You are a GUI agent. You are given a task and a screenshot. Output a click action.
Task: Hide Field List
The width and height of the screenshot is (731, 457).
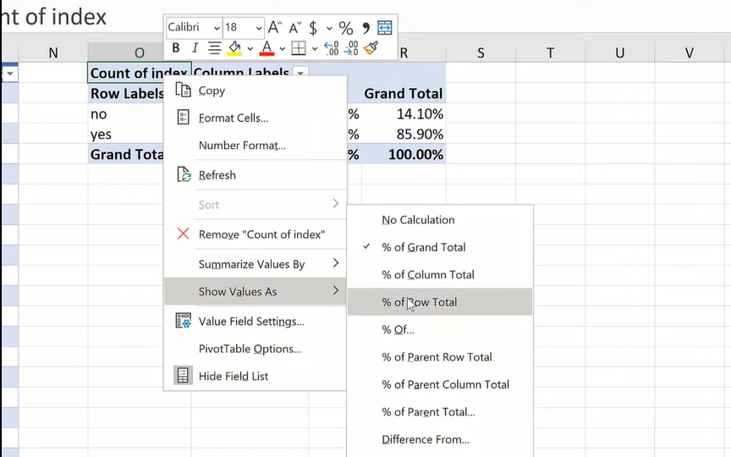pos(255,377)
